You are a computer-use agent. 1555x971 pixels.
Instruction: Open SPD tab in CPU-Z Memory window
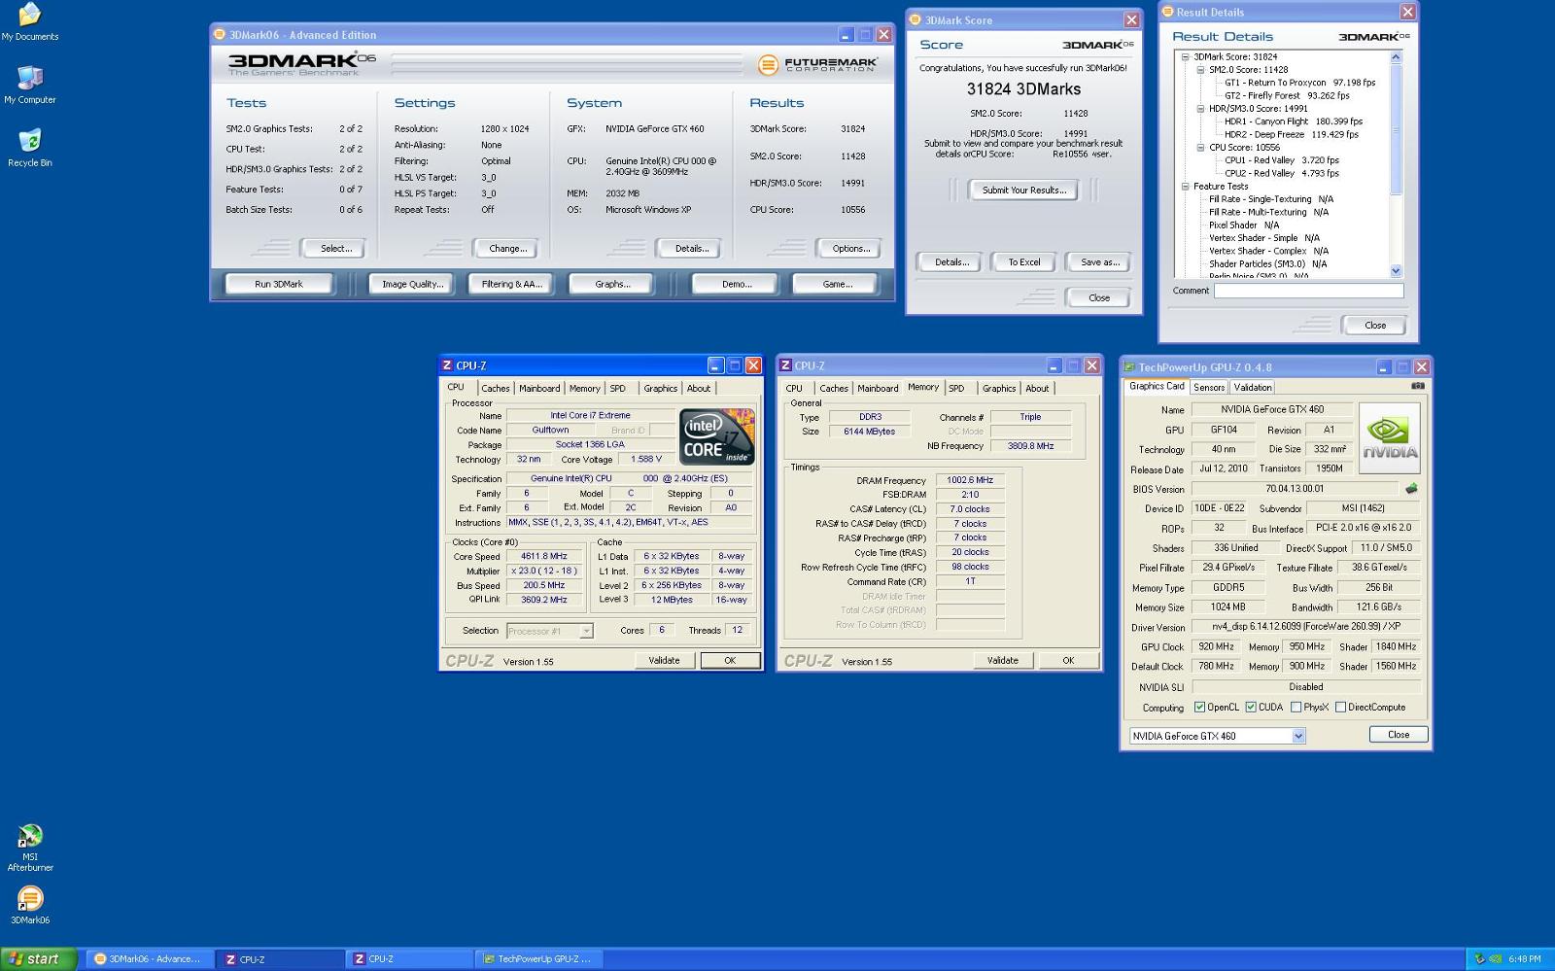[956, 388]
